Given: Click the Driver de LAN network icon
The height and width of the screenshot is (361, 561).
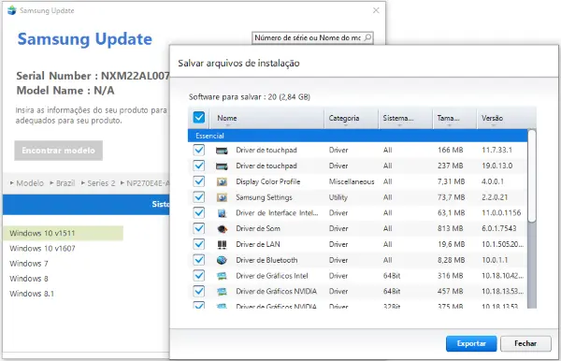Looking at the screenshot, I should click(222, 244).
